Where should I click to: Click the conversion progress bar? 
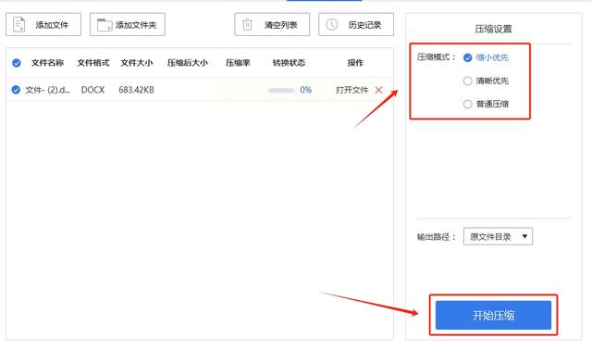[281, 91]
